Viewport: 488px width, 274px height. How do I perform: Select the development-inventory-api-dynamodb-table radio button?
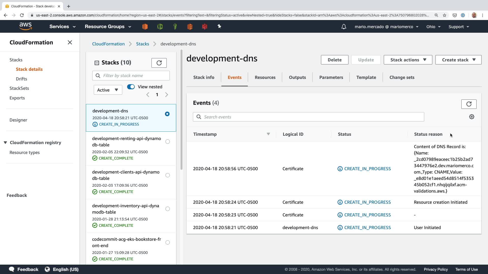point(167,209)
